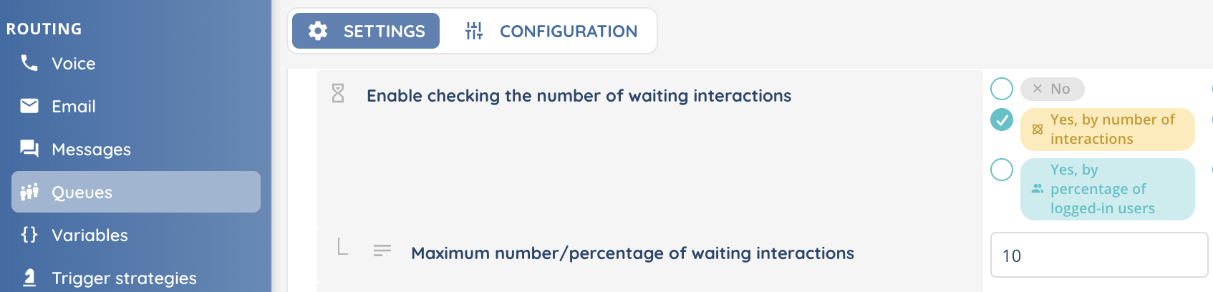
Task: Click the Configuration sliders icon
Action: (x=474, y=31)
